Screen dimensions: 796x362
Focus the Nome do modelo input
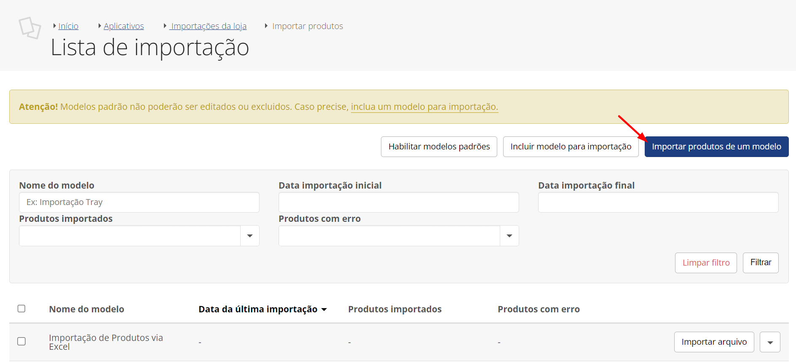[139, 202]
